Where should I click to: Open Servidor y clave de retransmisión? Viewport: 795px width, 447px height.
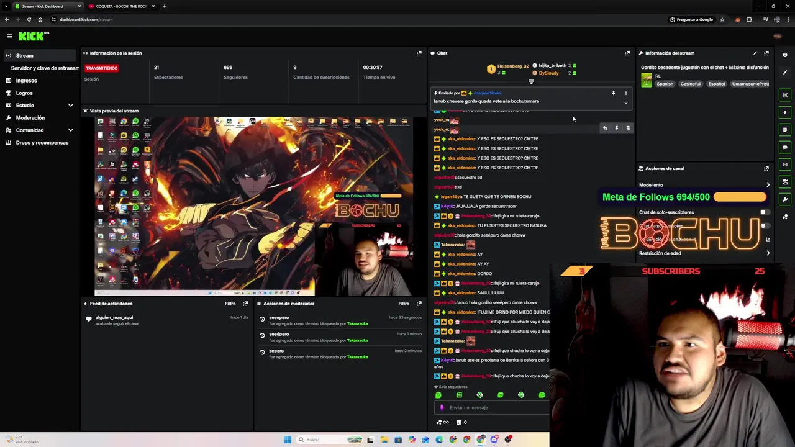(45, 68)
